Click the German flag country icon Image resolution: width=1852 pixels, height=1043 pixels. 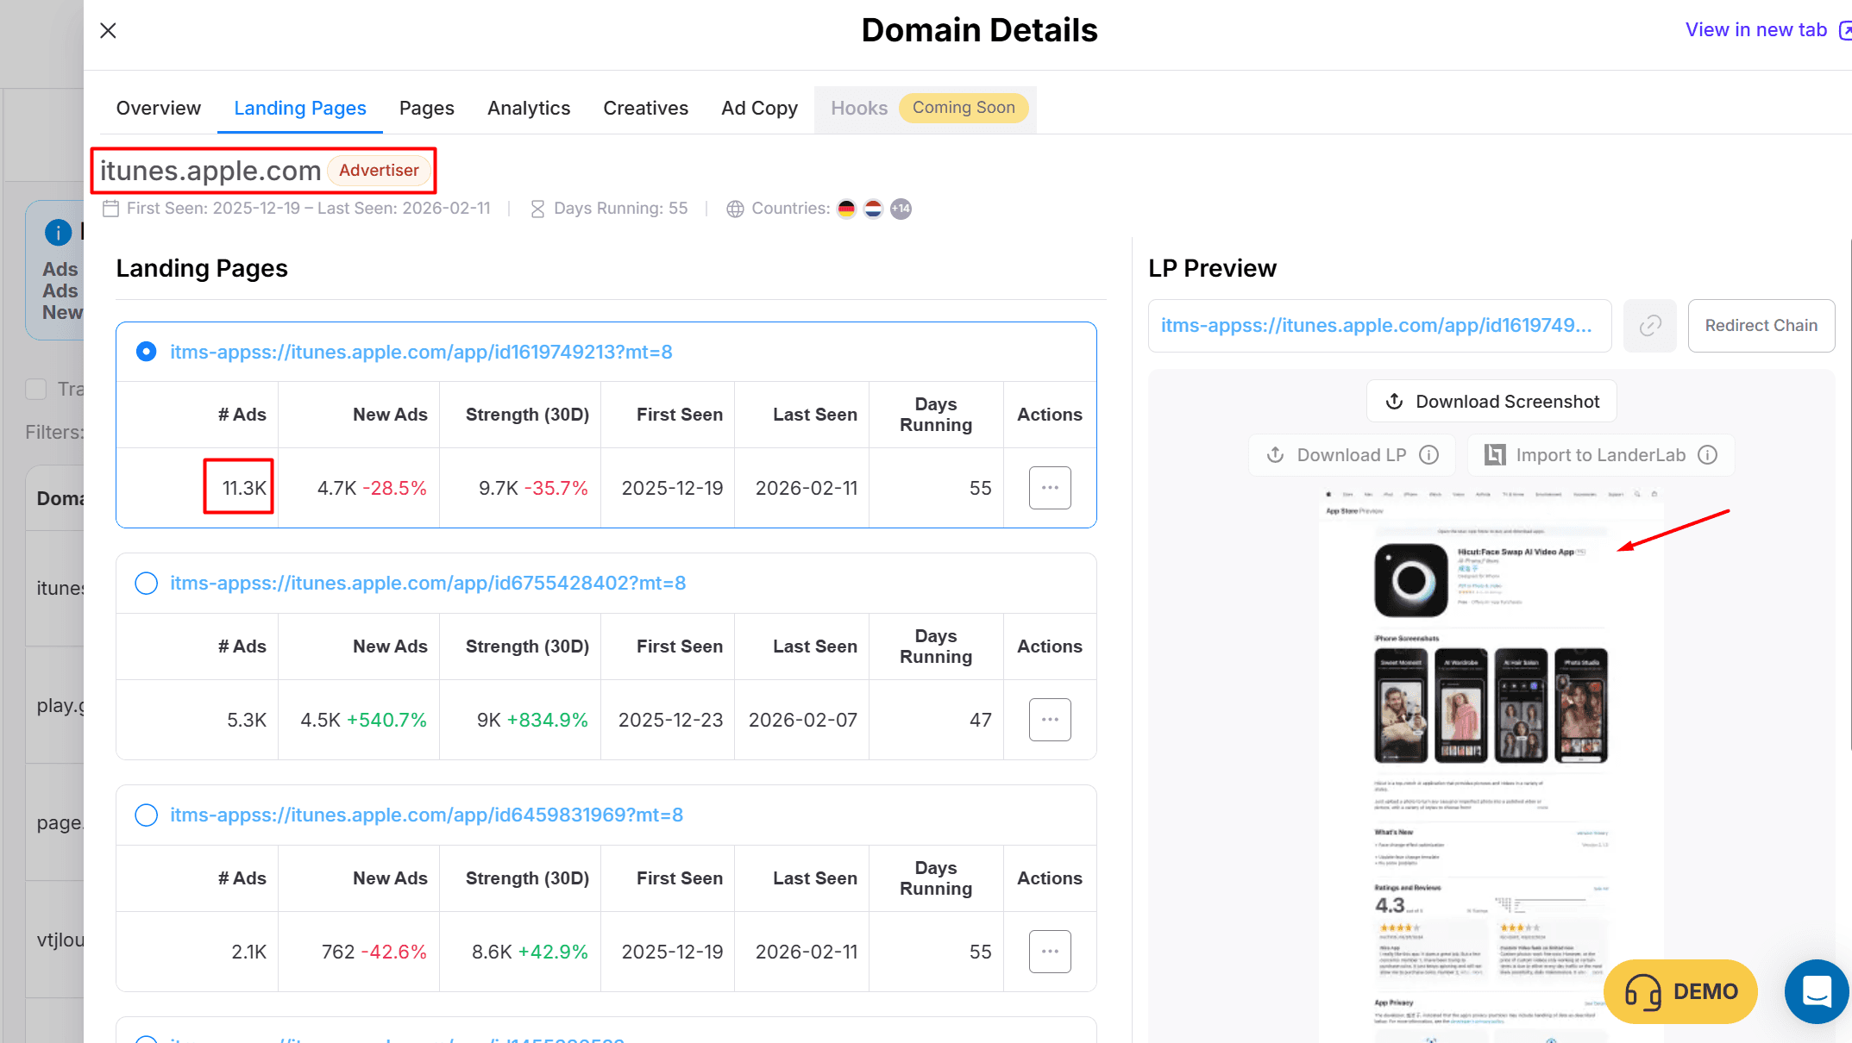(846, 209)
